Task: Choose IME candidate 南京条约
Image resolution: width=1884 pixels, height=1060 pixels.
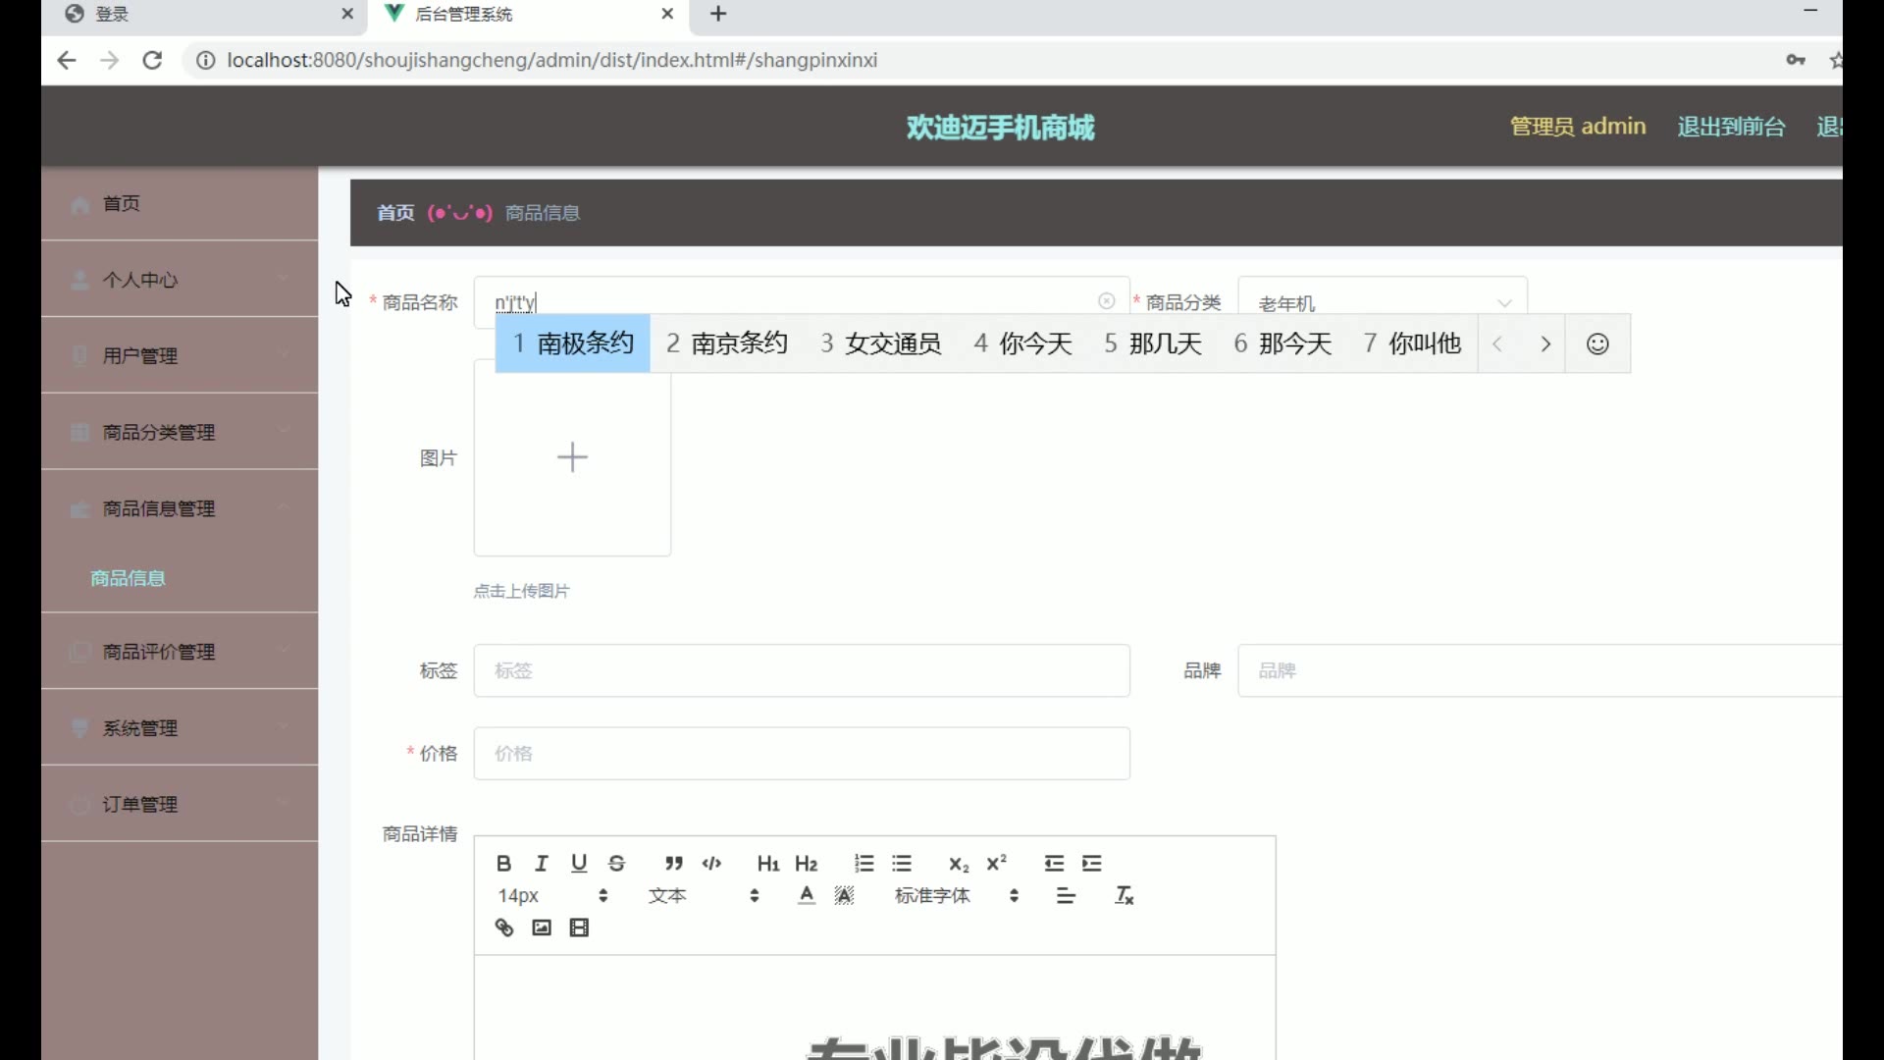Action: tap(727, 344)
